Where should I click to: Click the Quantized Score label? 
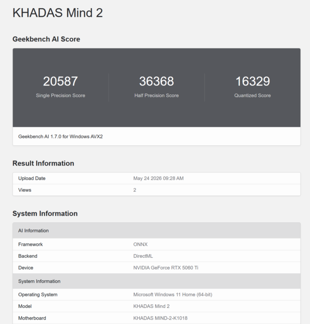point(252,95)
